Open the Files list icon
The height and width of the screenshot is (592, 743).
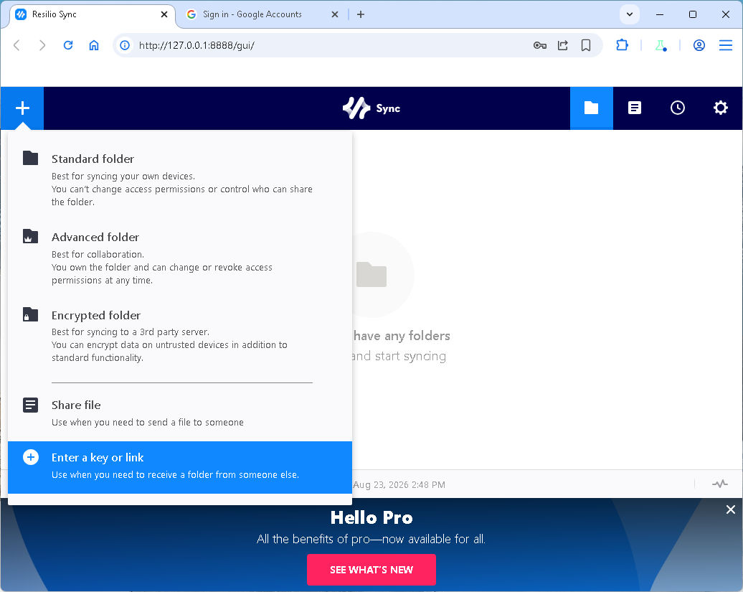[635, 108]
